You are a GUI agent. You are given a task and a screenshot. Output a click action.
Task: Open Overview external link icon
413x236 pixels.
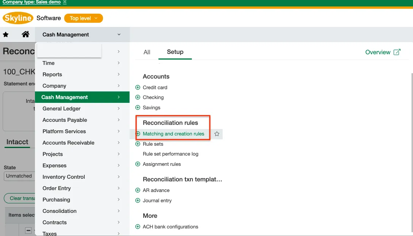pos(397,52)
